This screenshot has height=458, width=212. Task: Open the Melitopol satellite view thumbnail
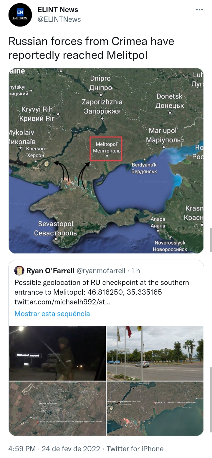[57, 408]
